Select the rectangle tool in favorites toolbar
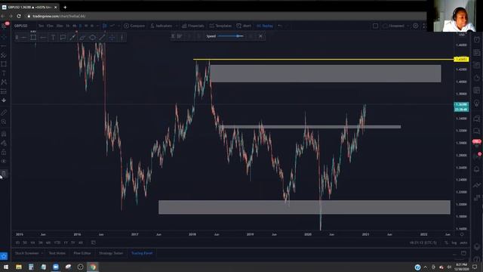Viewport: 483px width, 272px height. click(33, 38)
